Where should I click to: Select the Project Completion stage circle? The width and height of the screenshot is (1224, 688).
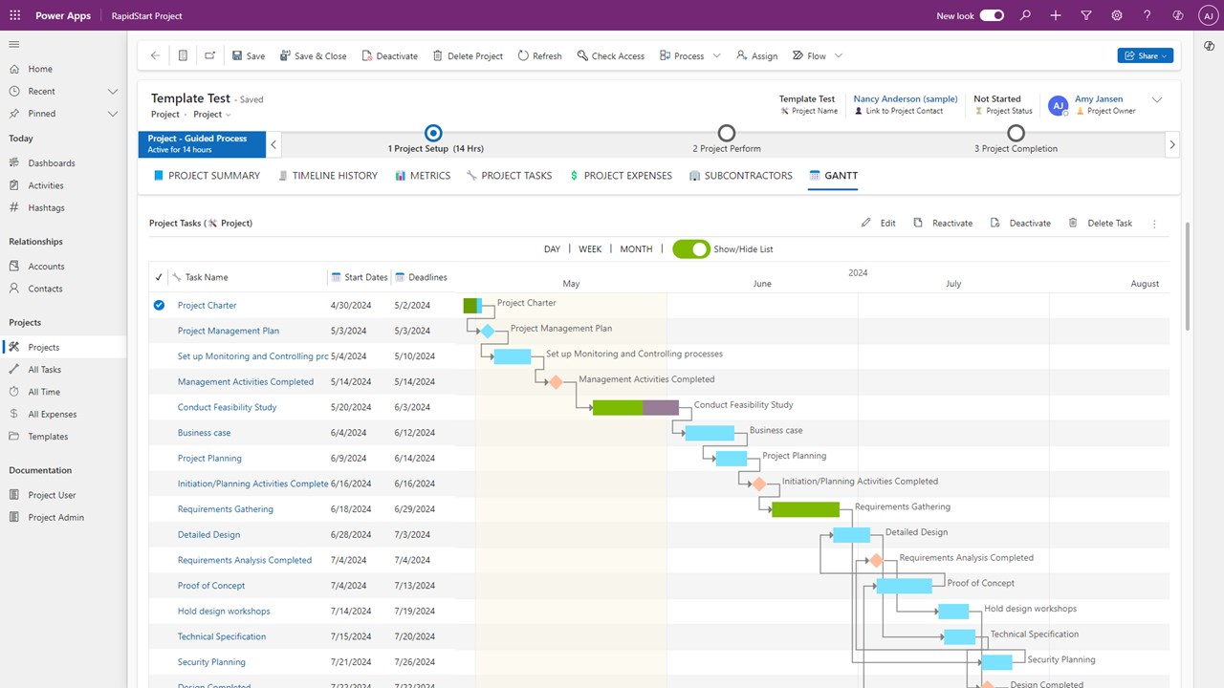pyautogui.click(x=1016, y=133)
